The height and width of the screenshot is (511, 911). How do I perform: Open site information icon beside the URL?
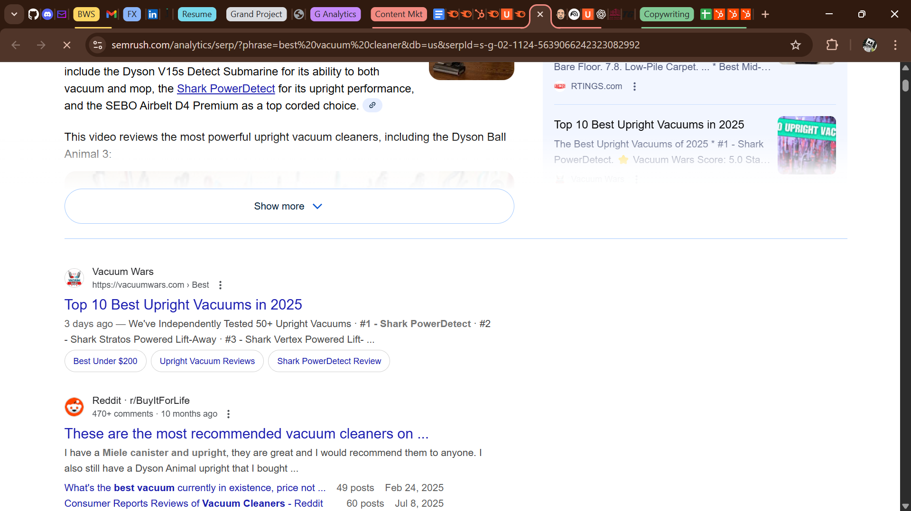(x=98, y=45)
